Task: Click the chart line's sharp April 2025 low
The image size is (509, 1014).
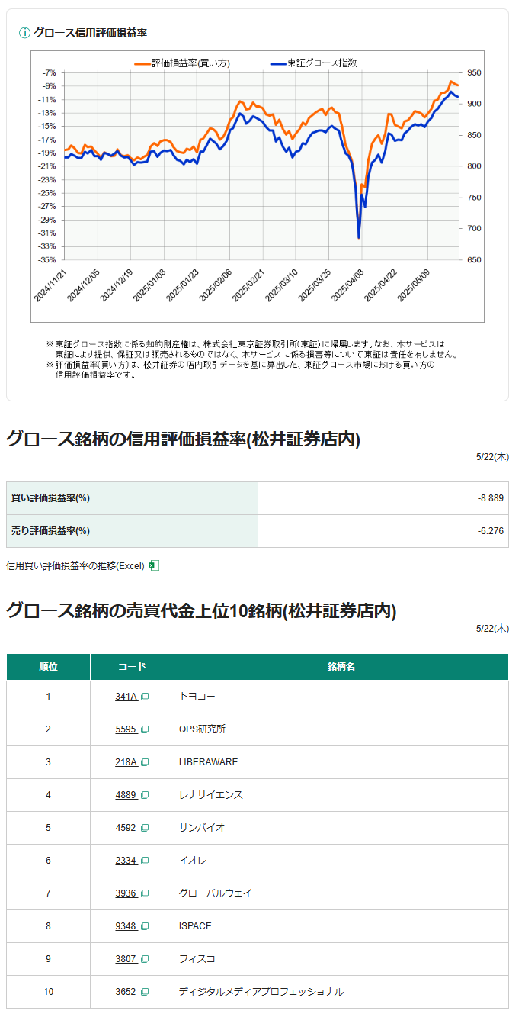Action: pos(359,237)
